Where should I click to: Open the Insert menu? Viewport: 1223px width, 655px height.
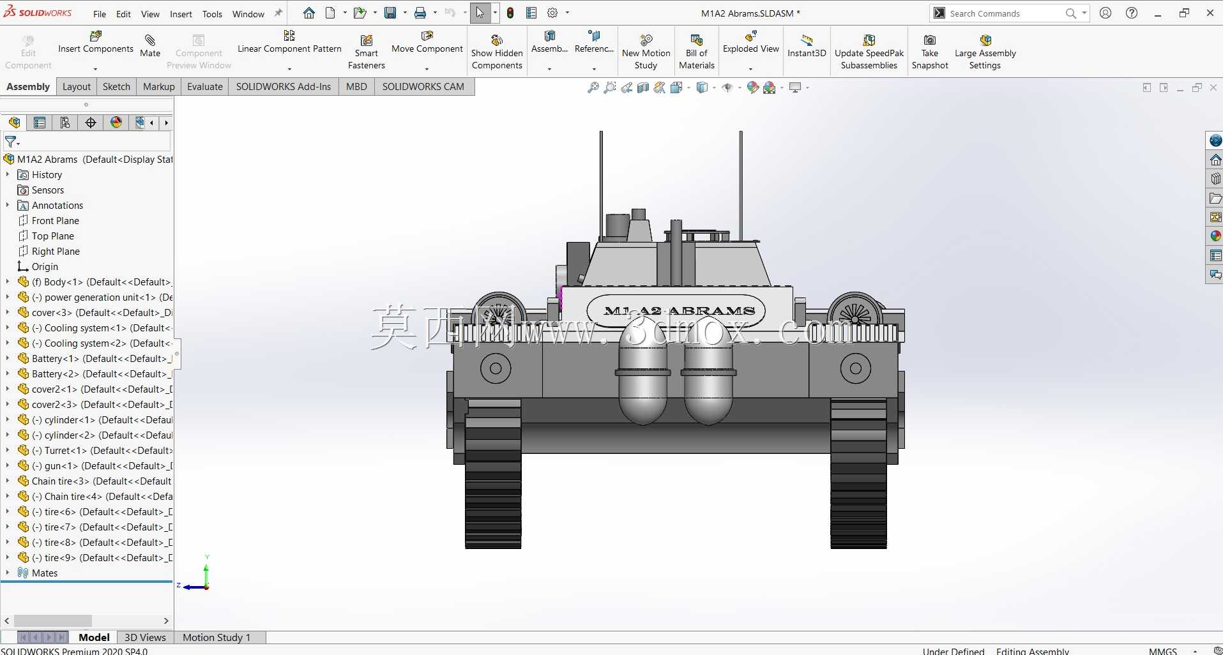point(181,14)
